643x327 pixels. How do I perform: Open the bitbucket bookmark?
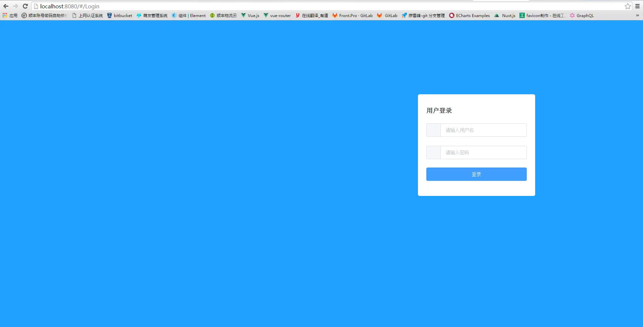pos(120,15)
